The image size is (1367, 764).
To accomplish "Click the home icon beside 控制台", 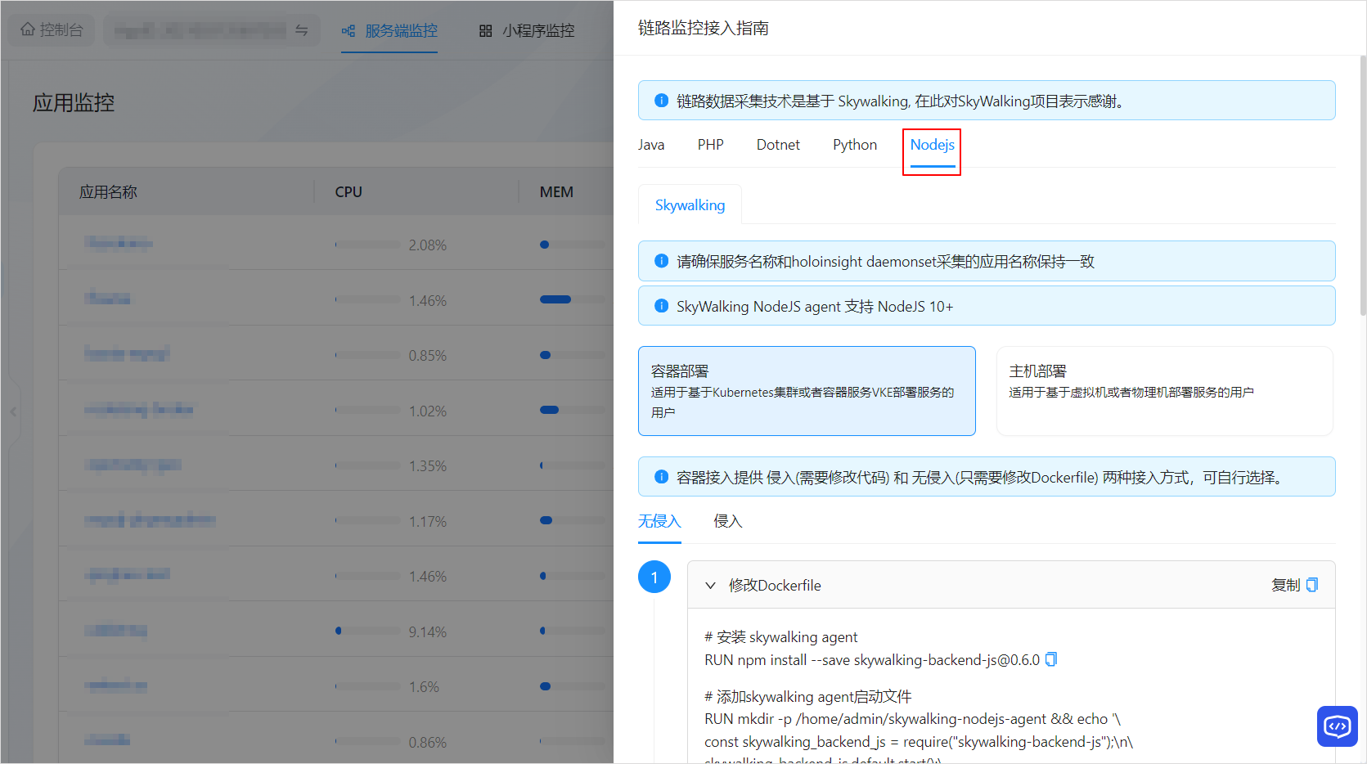I will coord(28,29).
